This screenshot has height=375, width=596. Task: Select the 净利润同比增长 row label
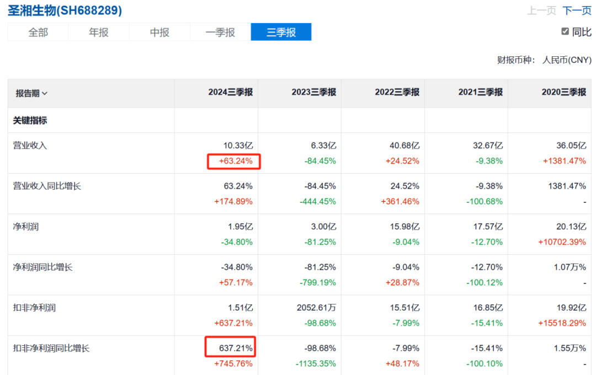coord(42,267)
